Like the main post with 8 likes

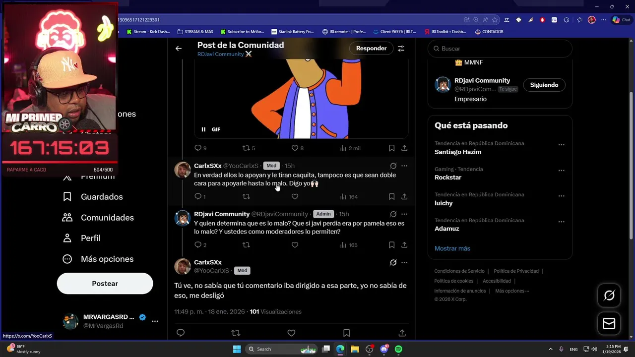[x=297, y=148]
